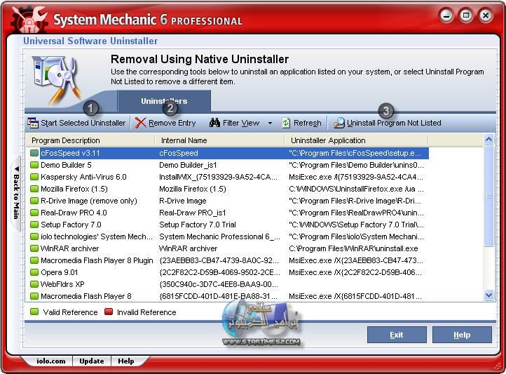The height and width of the screenshot is (374, 506).
Task: Select the Mozilla Firefox (1.5) entry
Action: coord(74,189)
